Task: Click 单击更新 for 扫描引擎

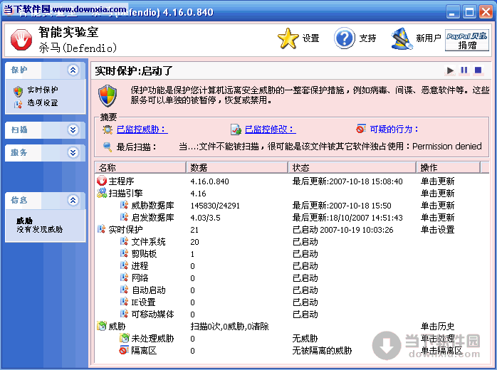Action: pyautogui.click(x=438, y=194)
